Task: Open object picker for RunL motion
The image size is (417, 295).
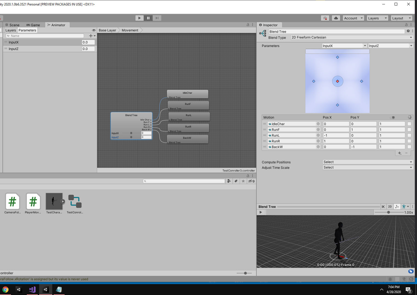Action: [x=318, y=135]
